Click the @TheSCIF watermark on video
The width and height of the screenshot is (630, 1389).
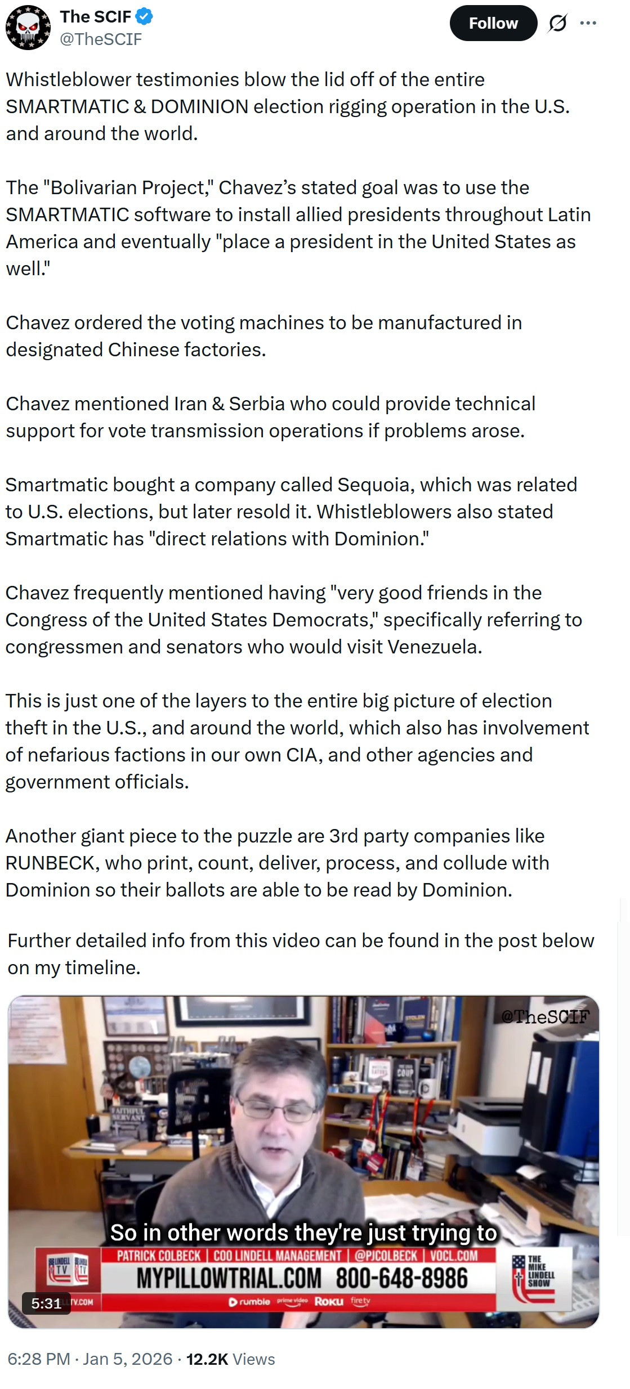point(545,1016)
